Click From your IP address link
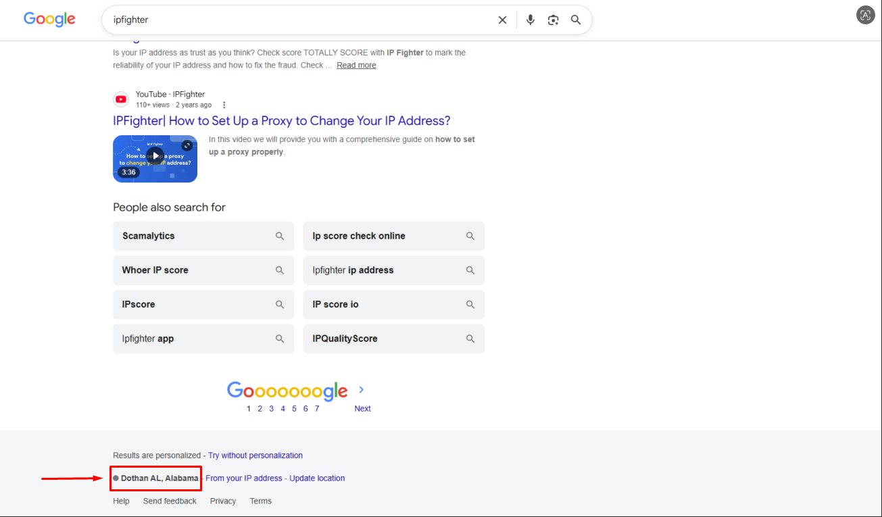 (244, 478)
